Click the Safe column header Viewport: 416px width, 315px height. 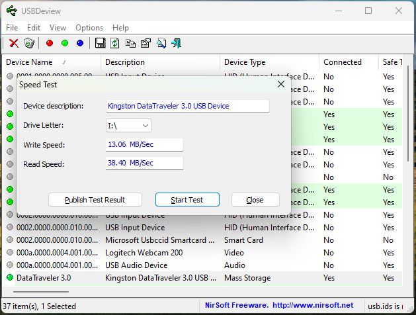(392, 62)
